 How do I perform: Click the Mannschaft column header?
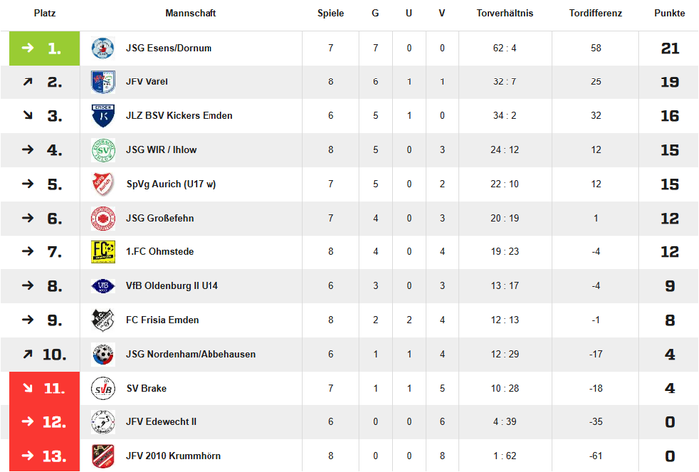pos(191,13)
